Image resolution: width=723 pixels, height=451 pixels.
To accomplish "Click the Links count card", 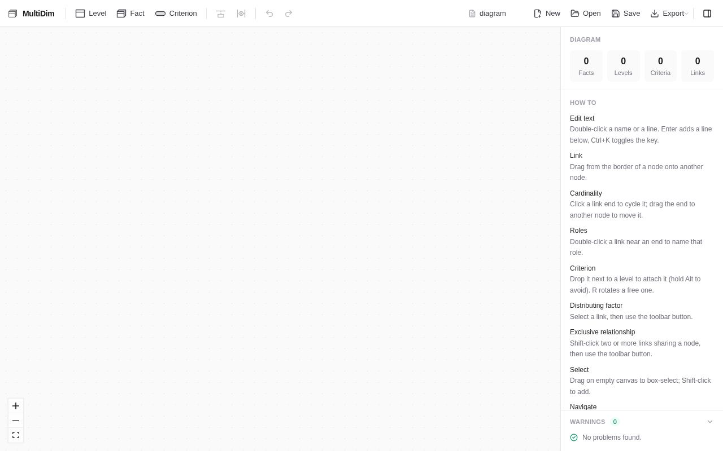I will tap(698, 66).
